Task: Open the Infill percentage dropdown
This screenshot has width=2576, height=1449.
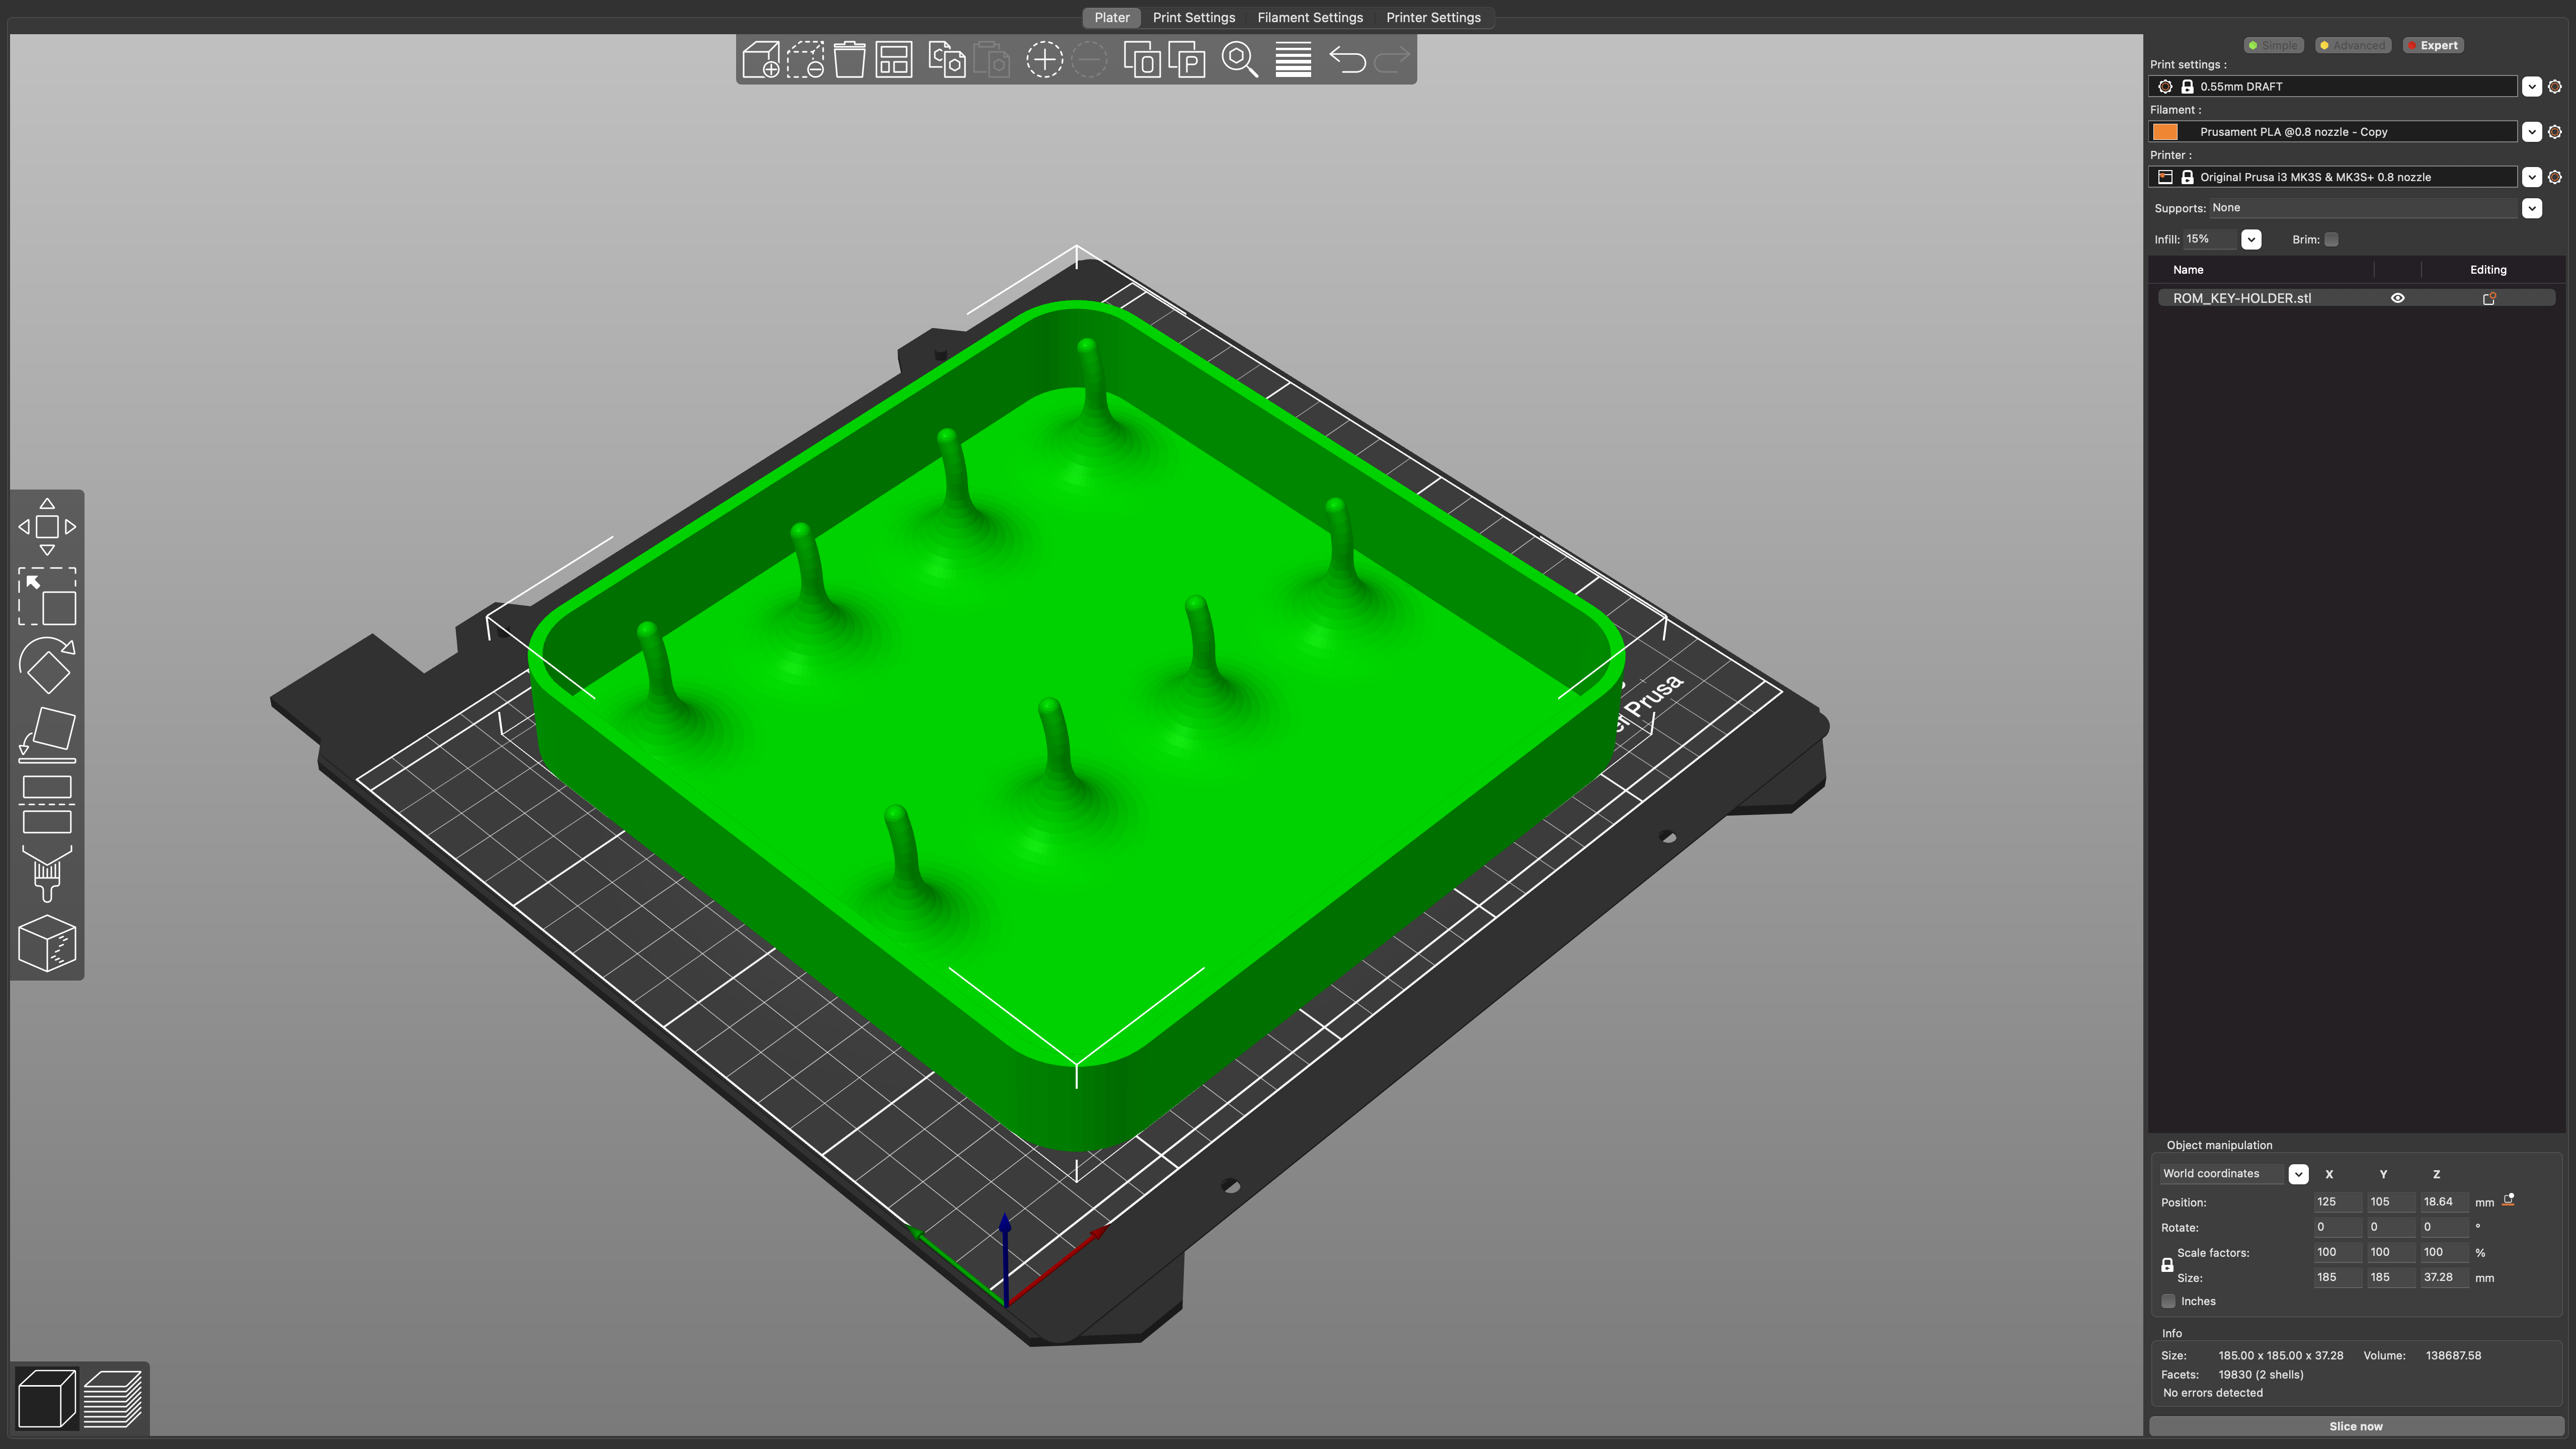Action: [x=2251, y=239]
